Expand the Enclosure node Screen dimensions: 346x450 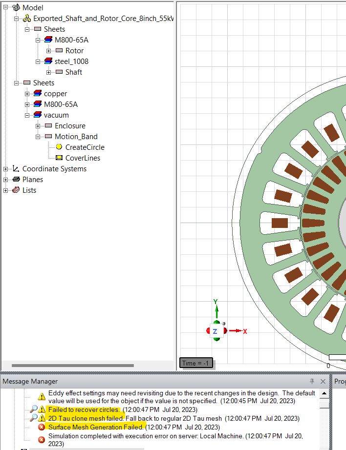click(x=38, y=126)
